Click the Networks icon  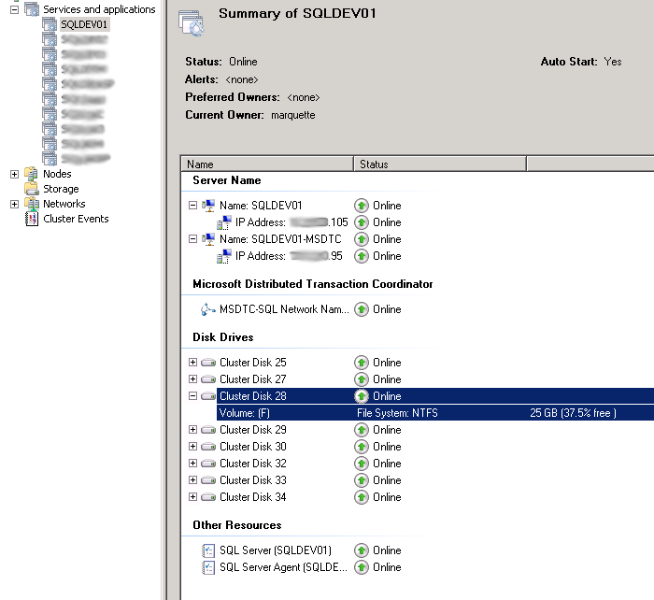pyautogui.click(x=32, y=204)
